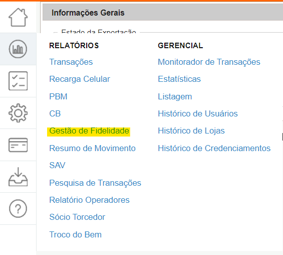Open the download inbox tray icon
The image size is (283, 255).
[18, 177]
